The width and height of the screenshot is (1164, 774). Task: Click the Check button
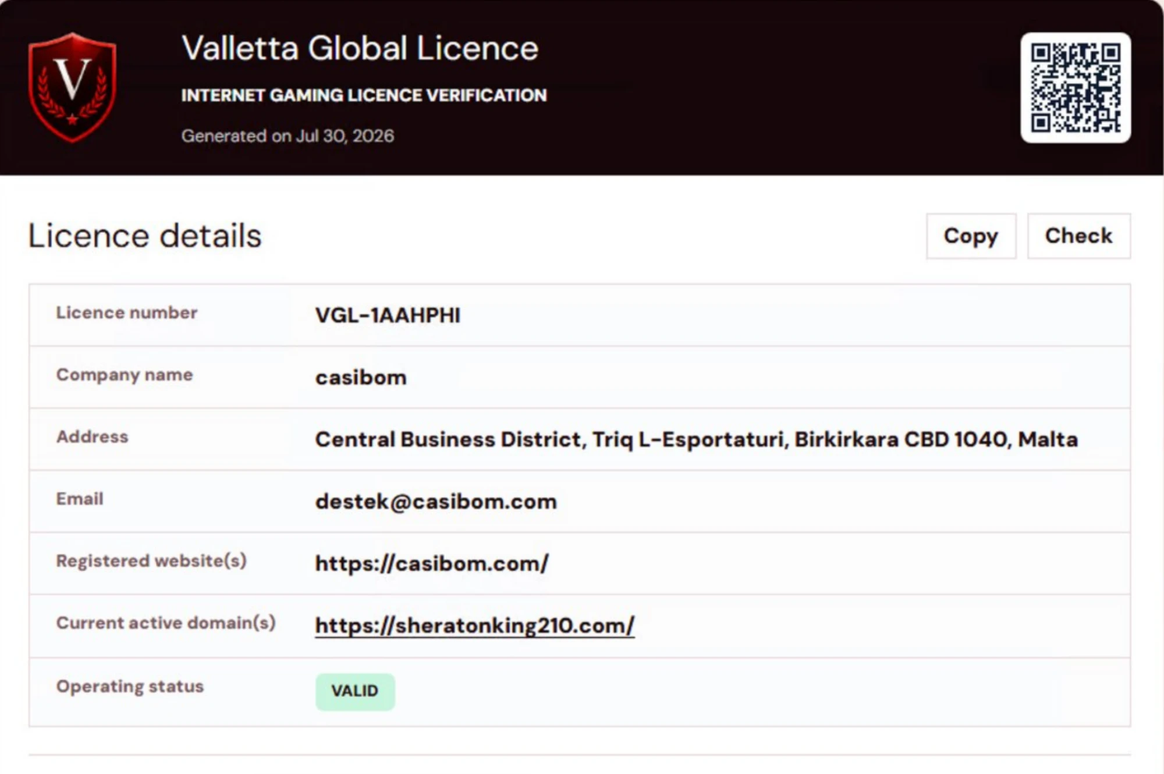[1078, 236]
